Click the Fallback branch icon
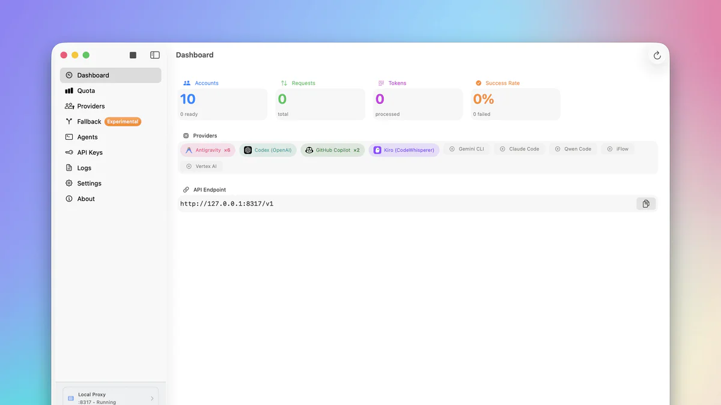The height and width of the screenshot is (405, 721). coord(68,121)
